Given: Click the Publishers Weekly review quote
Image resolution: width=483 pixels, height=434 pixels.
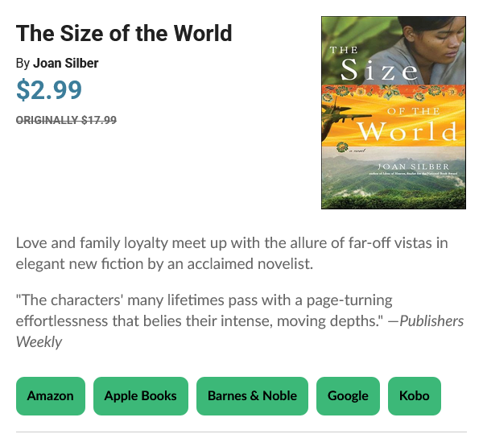Looking at the screenshot, I should [240, 320].
